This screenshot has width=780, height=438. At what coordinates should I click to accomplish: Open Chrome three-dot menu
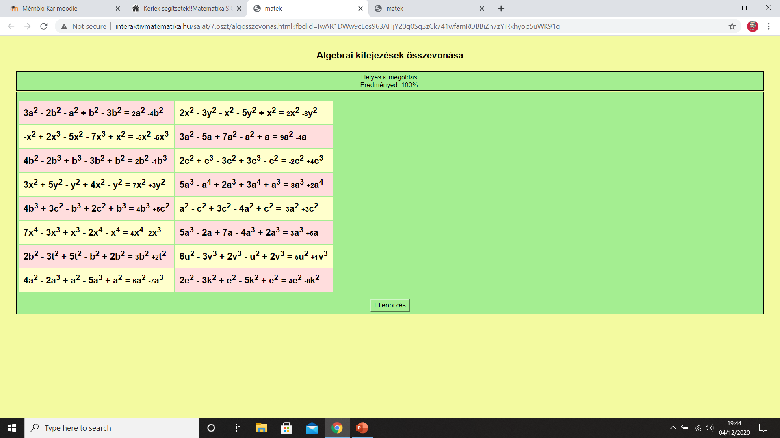click(769, 26)
